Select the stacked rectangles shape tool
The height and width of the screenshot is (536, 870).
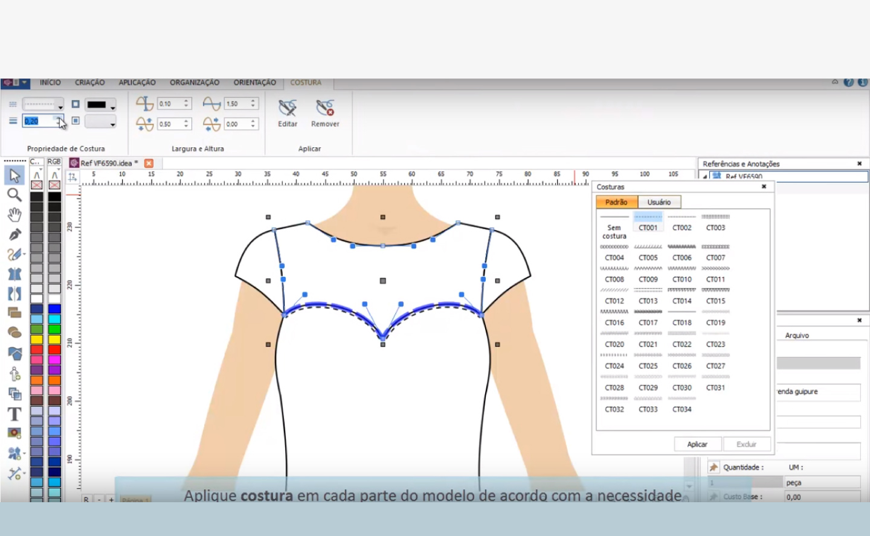tap(14, 313)
